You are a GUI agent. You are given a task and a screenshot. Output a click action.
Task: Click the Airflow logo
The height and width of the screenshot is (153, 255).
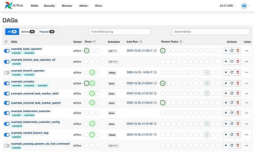click(x=14, y=5)
